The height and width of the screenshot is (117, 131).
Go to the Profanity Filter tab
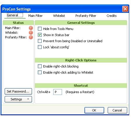86,16
